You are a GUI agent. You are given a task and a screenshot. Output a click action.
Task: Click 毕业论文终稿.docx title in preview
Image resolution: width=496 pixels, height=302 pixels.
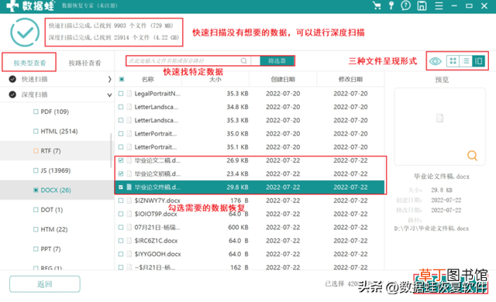442,177
